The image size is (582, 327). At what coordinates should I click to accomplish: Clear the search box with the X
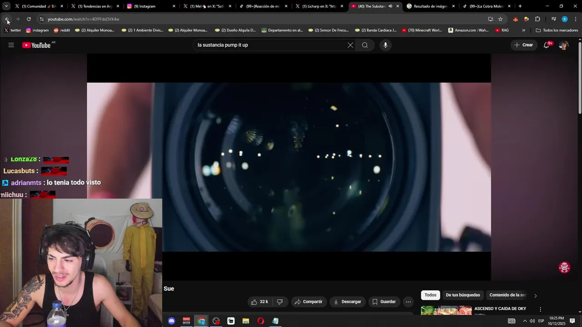[x=350, y=45]
